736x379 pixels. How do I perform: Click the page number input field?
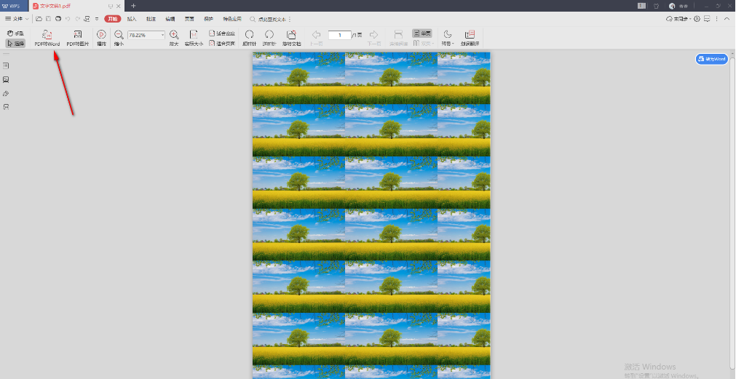coord(339,35)
